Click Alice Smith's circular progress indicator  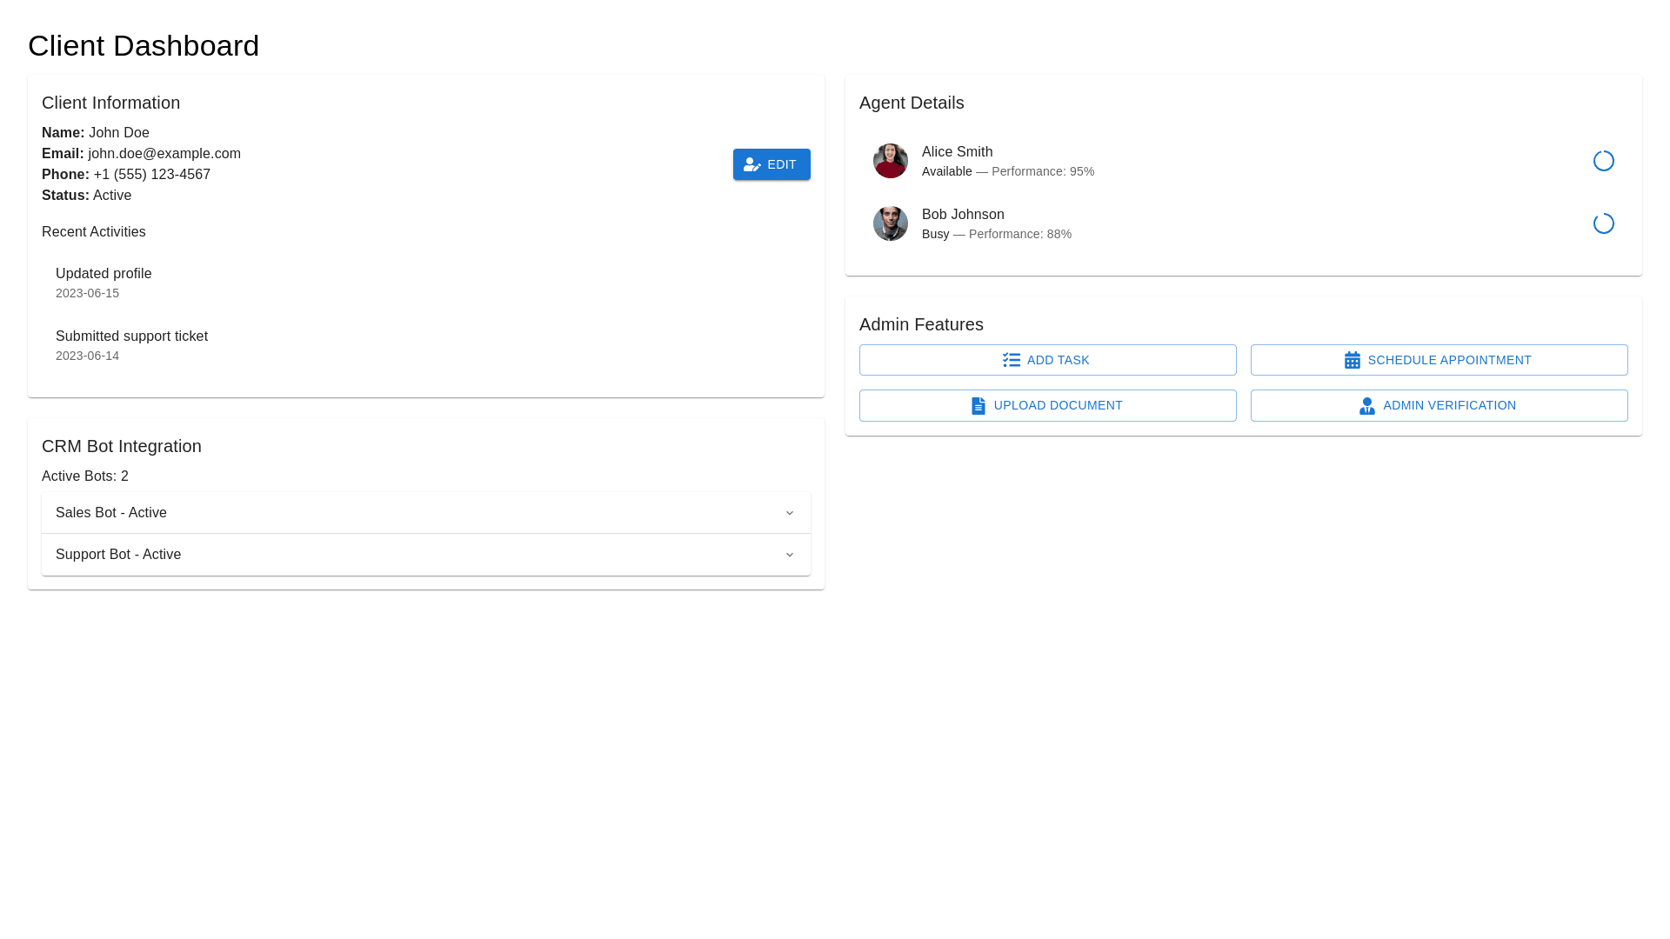tap(1603, 161)
